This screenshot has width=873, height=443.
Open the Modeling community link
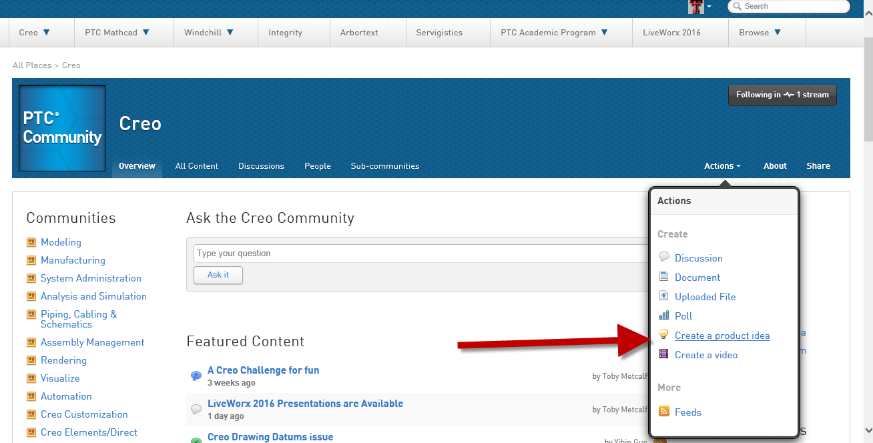[61, 242]
